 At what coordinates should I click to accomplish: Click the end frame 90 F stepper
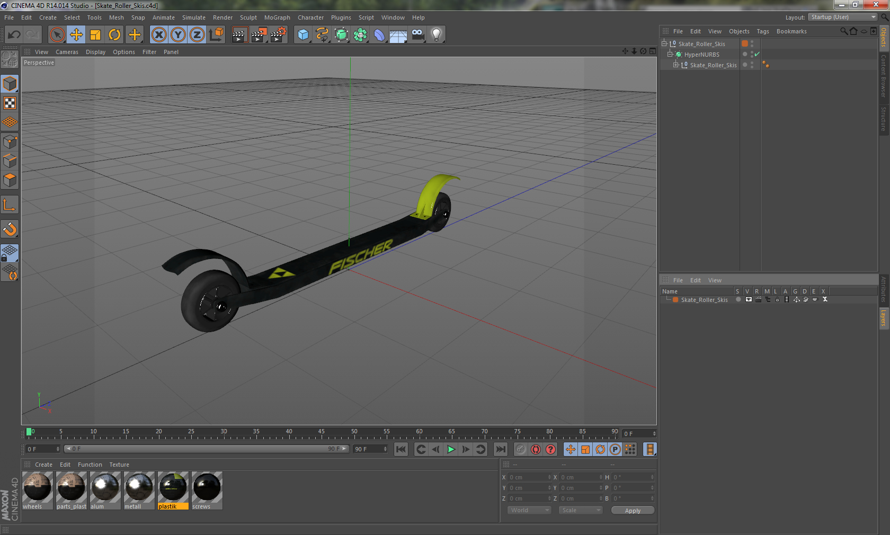point(385,449)
